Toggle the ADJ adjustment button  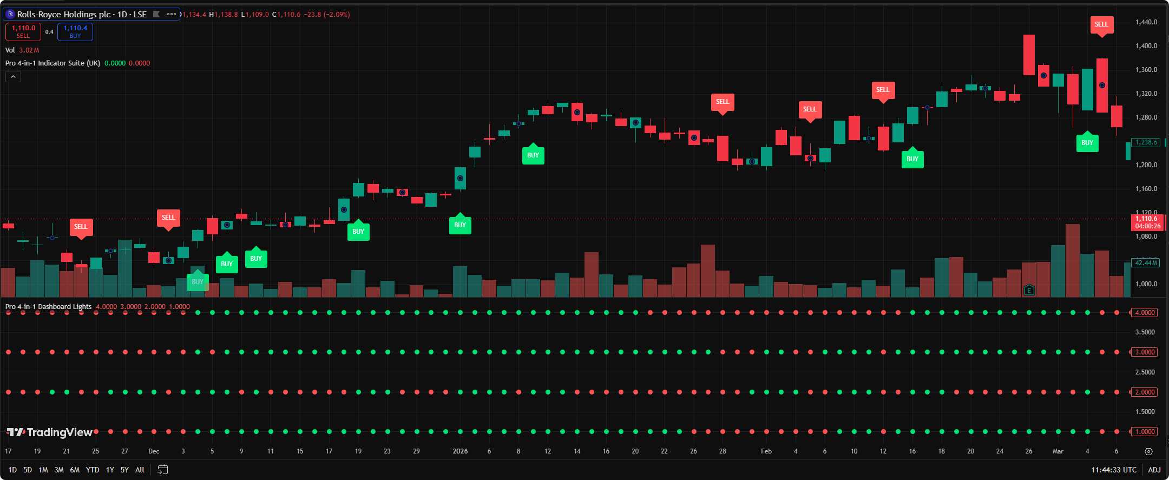point(1154,470)
